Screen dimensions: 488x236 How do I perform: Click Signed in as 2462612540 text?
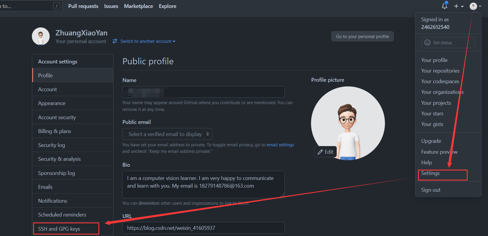pos(435,23)
